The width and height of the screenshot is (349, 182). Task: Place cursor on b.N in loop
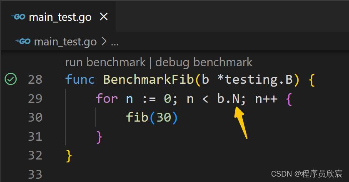[x=228, y=99]
